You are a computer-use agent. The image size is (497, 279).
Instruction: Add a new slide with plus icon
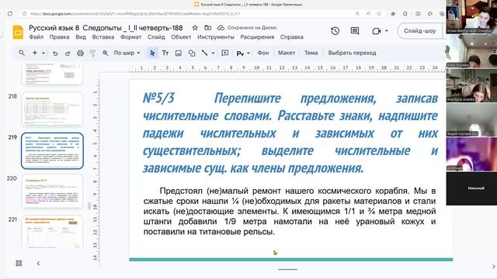[x=35, y=53]
